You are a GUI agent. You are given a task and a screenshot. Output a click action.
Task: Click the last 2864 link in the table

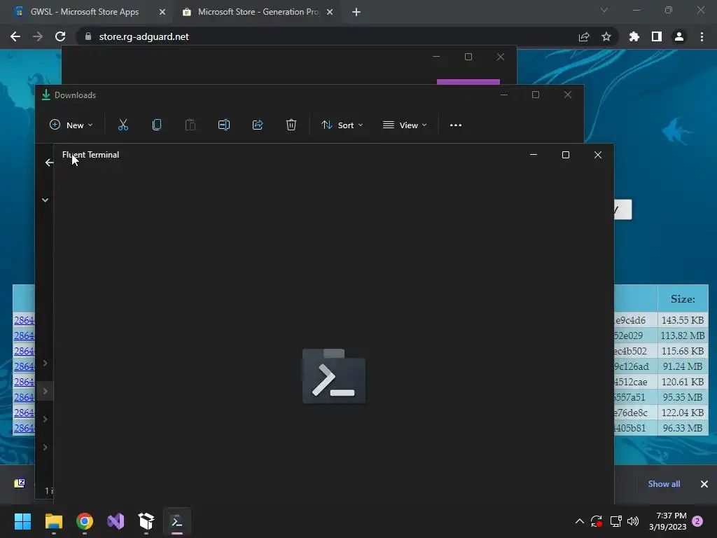(24, 428)
